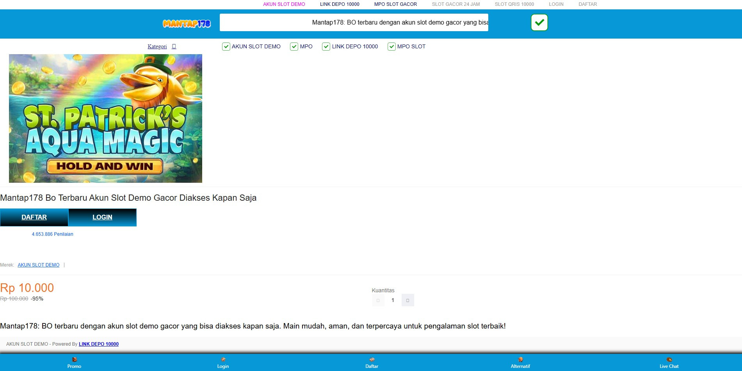This screenshot has width=742, height=371.
Task: Click the blue LOGIN button
Action: [x=102, y=217]
